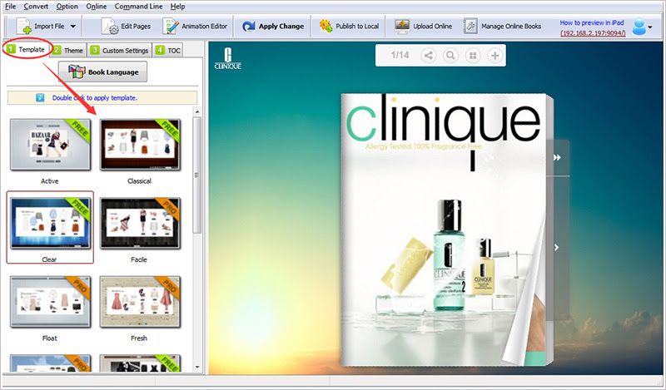Open thumbnails grid view in the preview toolbar
The width and height of the screenshot is (666, 390).
click(473, 55)
